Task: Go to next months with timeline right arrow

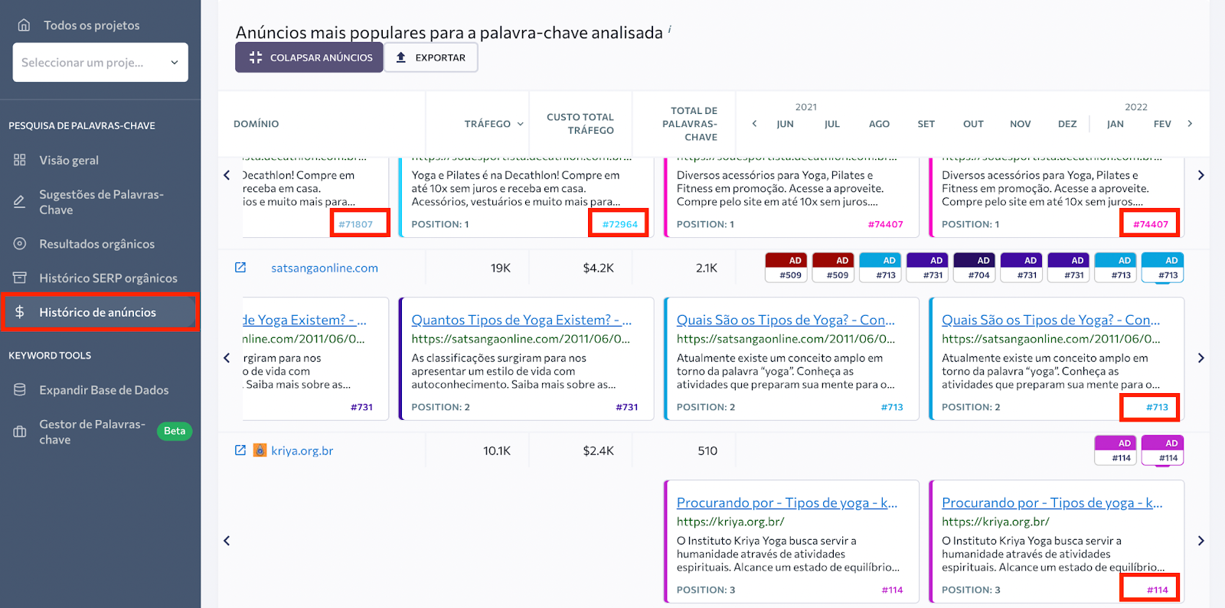Action: click(x=1190, y=123)
